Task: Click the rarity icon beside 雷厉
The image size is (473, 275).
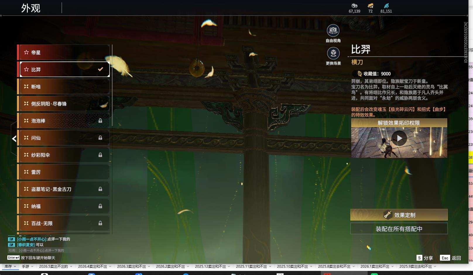Action: [26, 172]
